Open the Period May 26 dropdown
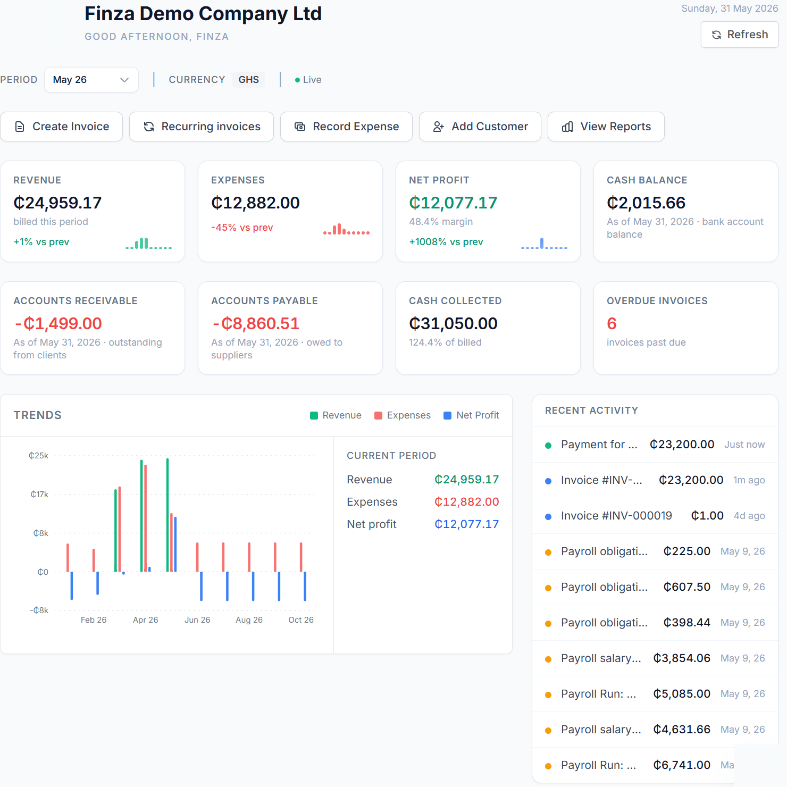This screenshot has width=787, height=787. click(91, 80)
